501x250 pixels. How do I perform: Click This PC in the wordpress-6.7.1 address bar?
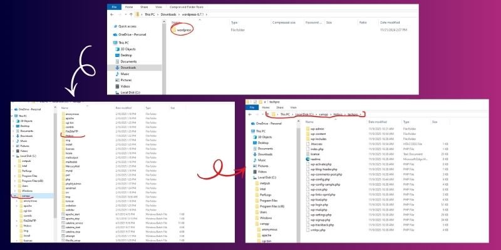tap(150, 14)
